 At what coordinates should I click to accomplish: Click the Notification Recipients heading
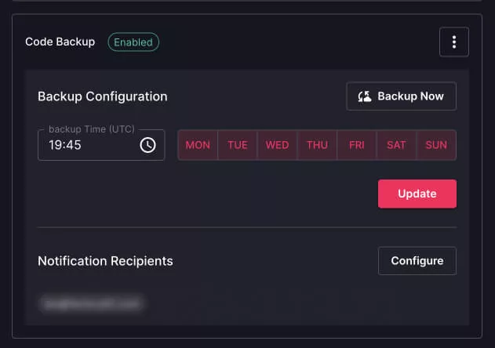click(105, 261)
